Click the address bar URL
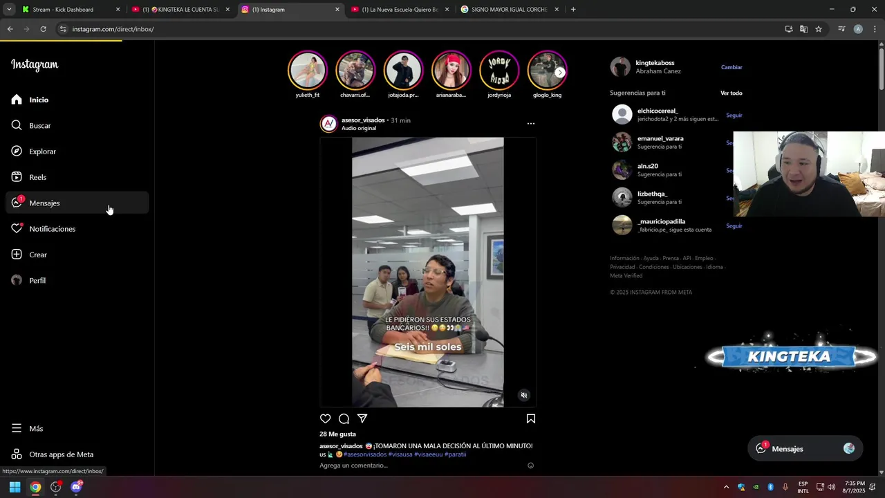The height and width of the screenshot is (498, 885). [x=113, y=29]
